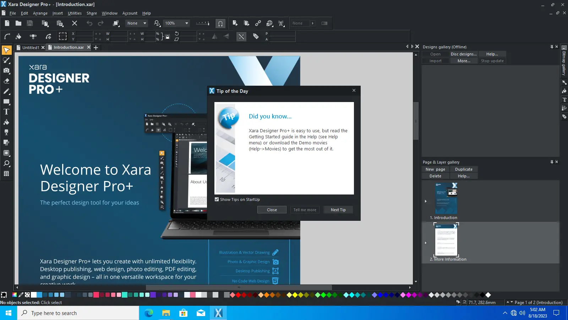Open the Bitmap gallery side tab
The height and width of the screenshot is (320, 568).
pyautogui.click(x=564, y=60)
